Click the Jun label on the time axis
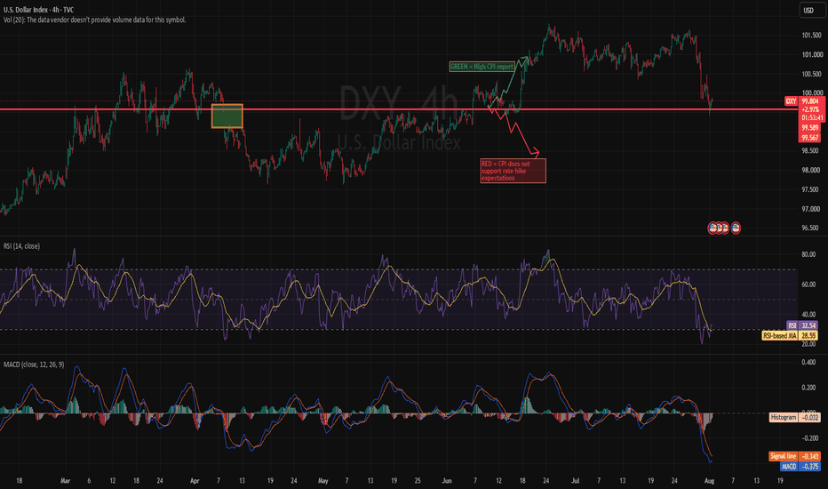The width and height of the screenshot is (828, 489). tap(447, 480)
